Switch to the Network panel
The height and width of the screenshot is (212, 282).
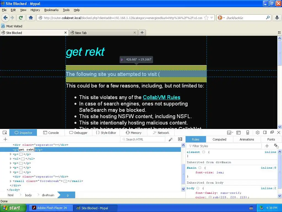click(x=161, y=133)
